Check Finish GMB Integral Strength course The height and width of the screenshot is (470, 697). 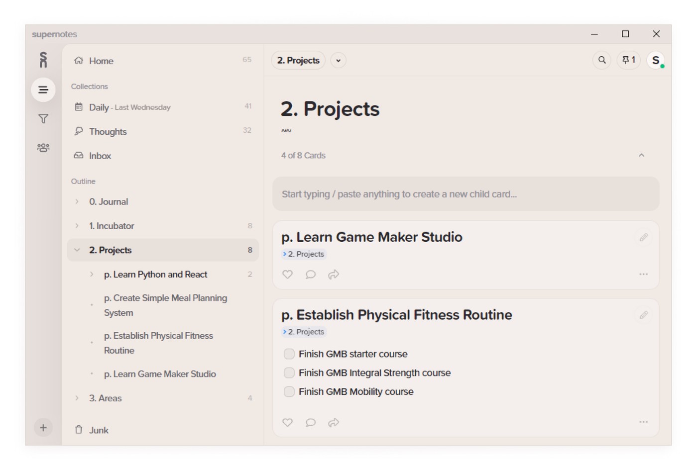(289, 373)
